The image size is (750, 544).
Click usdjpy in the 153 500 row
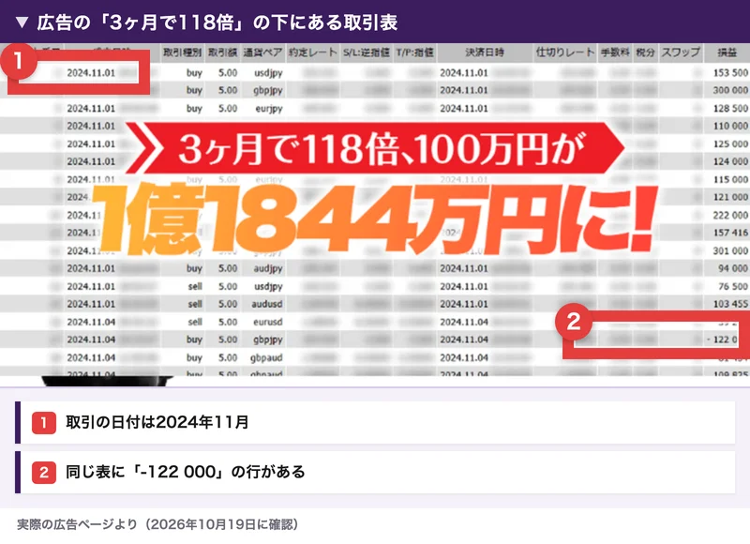coord(268,73)
